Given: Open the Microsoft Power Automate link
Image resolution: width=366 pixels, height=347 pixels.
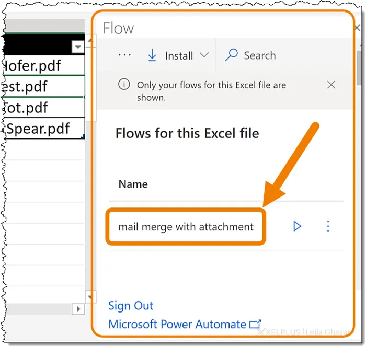Looking at the screenshot, I should 177,325.
